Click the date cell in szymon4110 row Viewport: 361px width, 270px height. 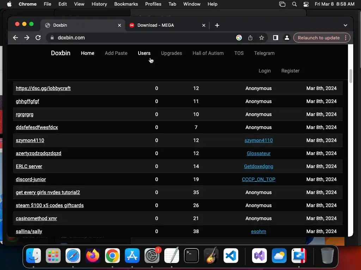(x=322, y=140)
